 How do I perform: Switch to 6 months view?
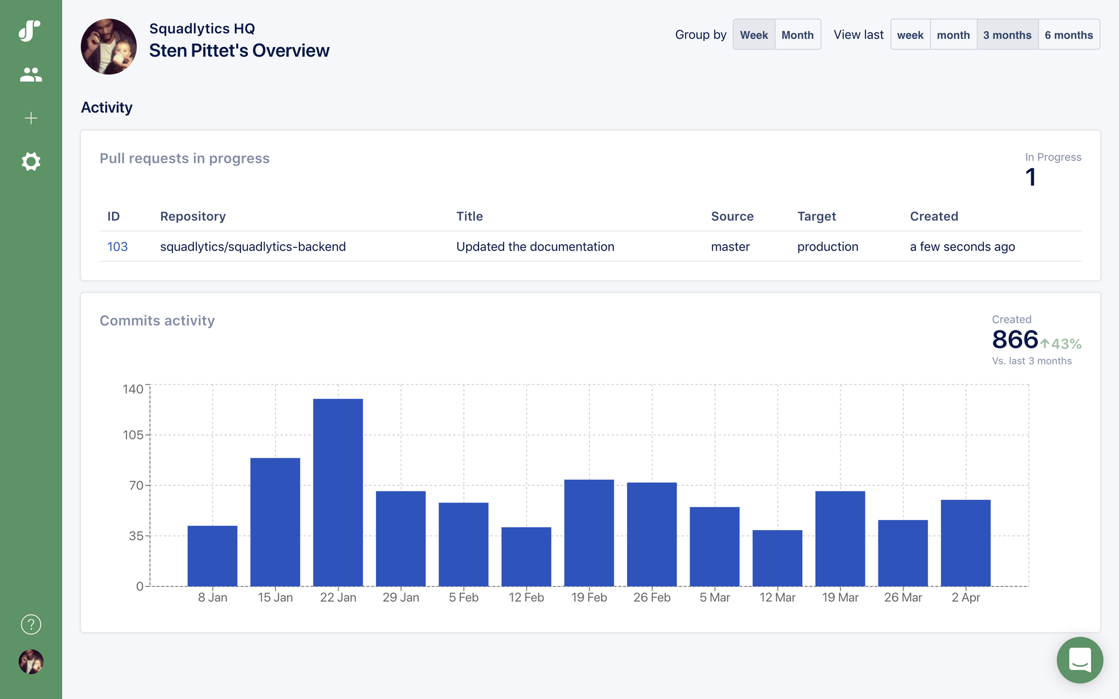point(1069,35)
